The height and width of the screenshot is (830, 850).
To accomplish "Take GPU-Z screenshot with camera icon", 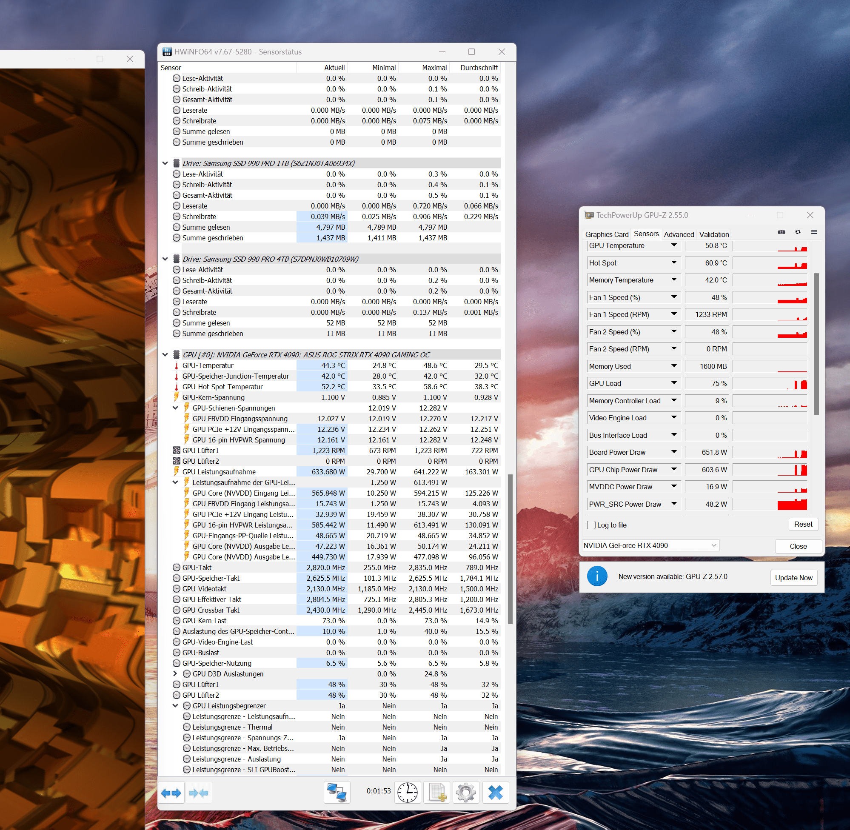I will coord(782,232).
